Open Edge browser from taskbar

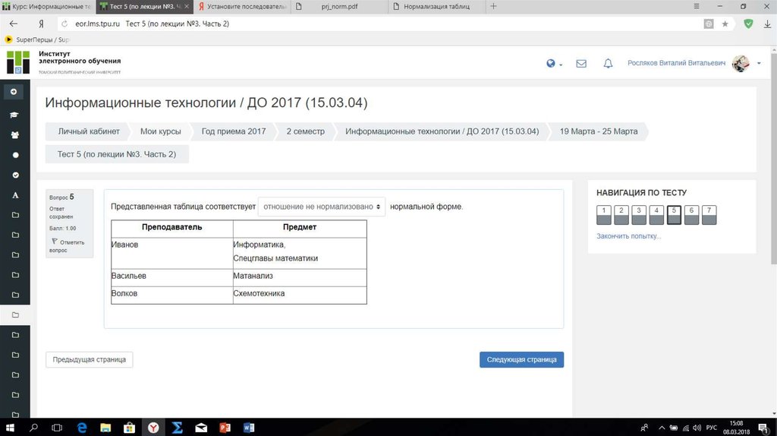tap(82, 428)
